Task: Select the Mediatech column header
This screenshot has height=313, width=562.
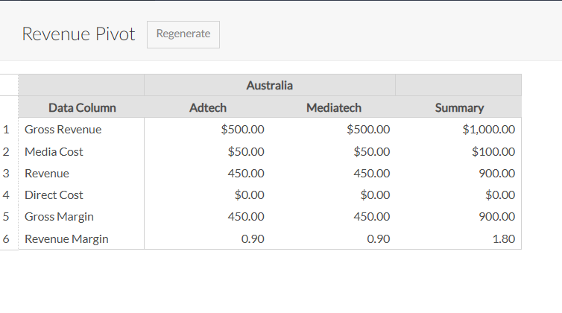Action: [x=333, y=107]
